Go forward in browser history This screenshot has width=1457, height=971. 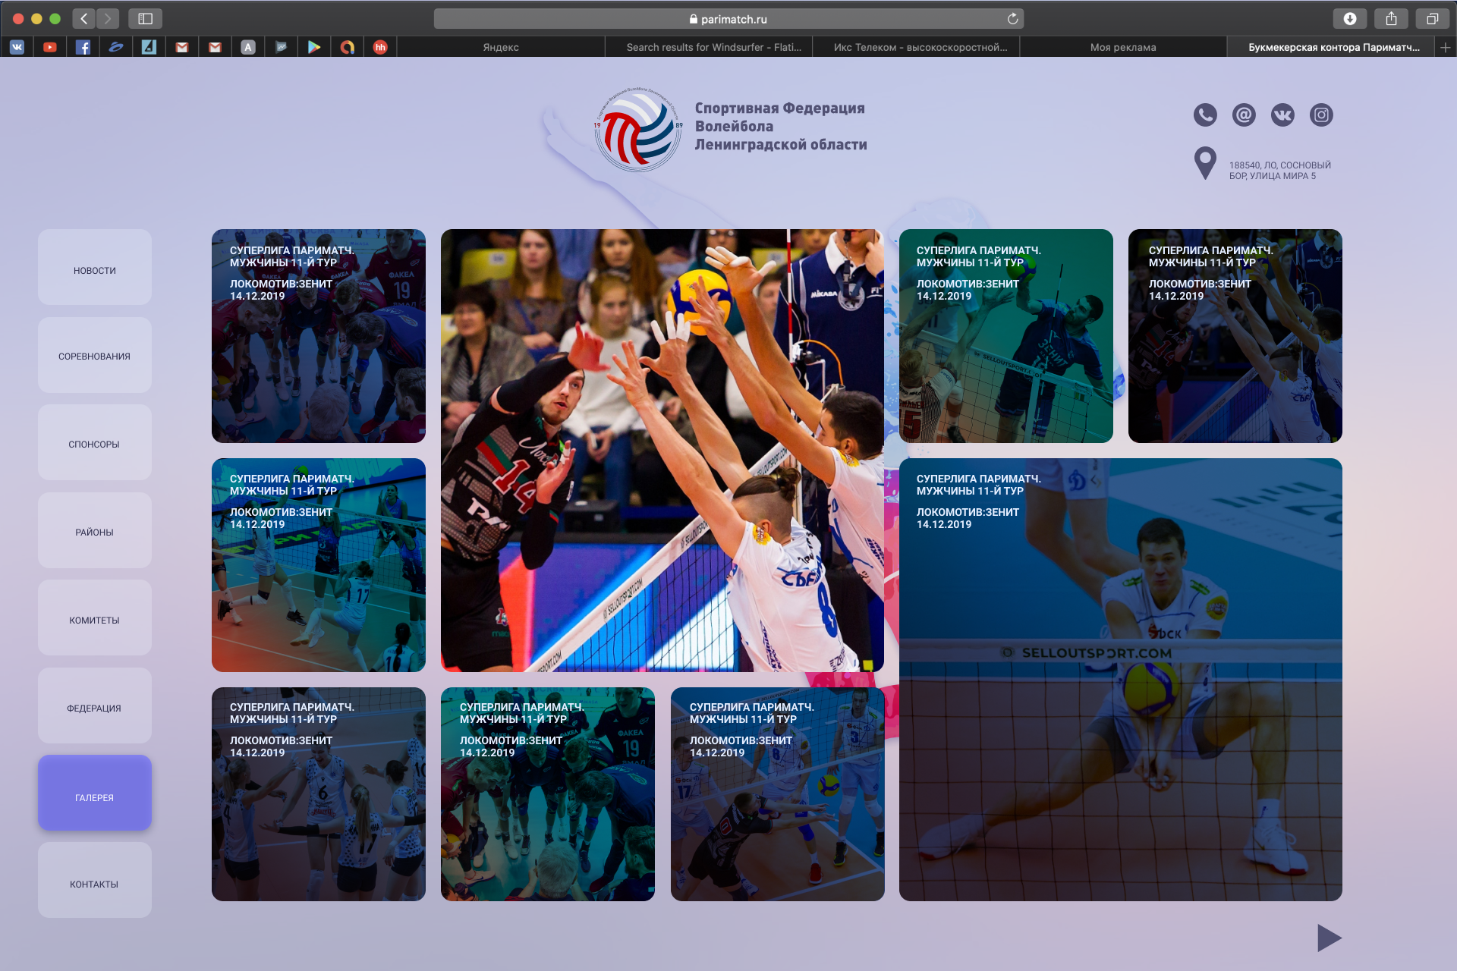[108, 18]
